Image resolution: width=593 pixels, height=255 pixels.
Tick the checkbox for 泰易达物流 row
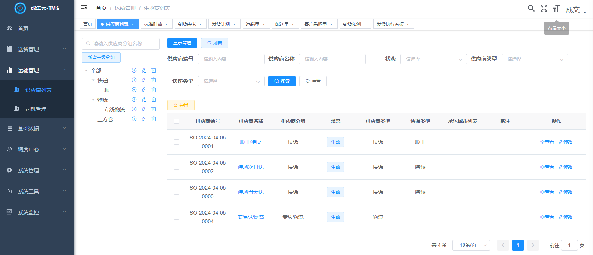[177, 217]
